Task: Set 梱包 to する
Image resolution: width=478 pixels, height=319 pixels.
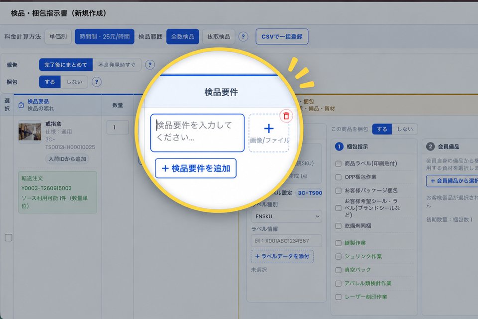Action: pos(50,82)
